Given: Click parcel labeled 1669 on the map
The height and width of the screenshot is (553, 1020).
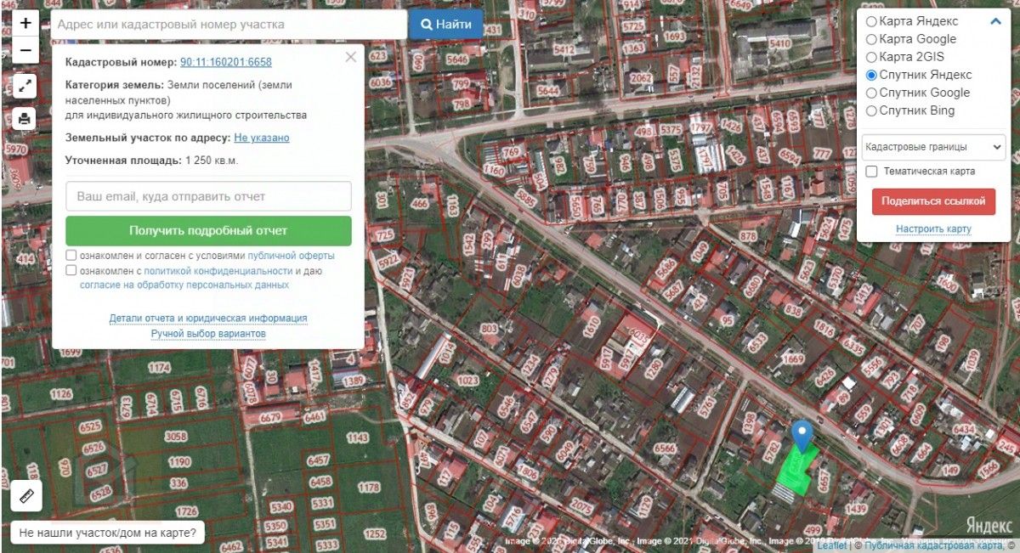Looking at the screenshot, I should coord(792,359).
